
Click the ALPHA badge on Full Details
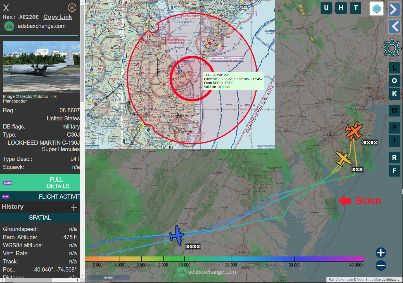(x=8, y=183)
